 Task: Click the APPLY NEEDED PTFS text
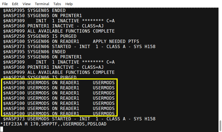[x=116, y=41]
